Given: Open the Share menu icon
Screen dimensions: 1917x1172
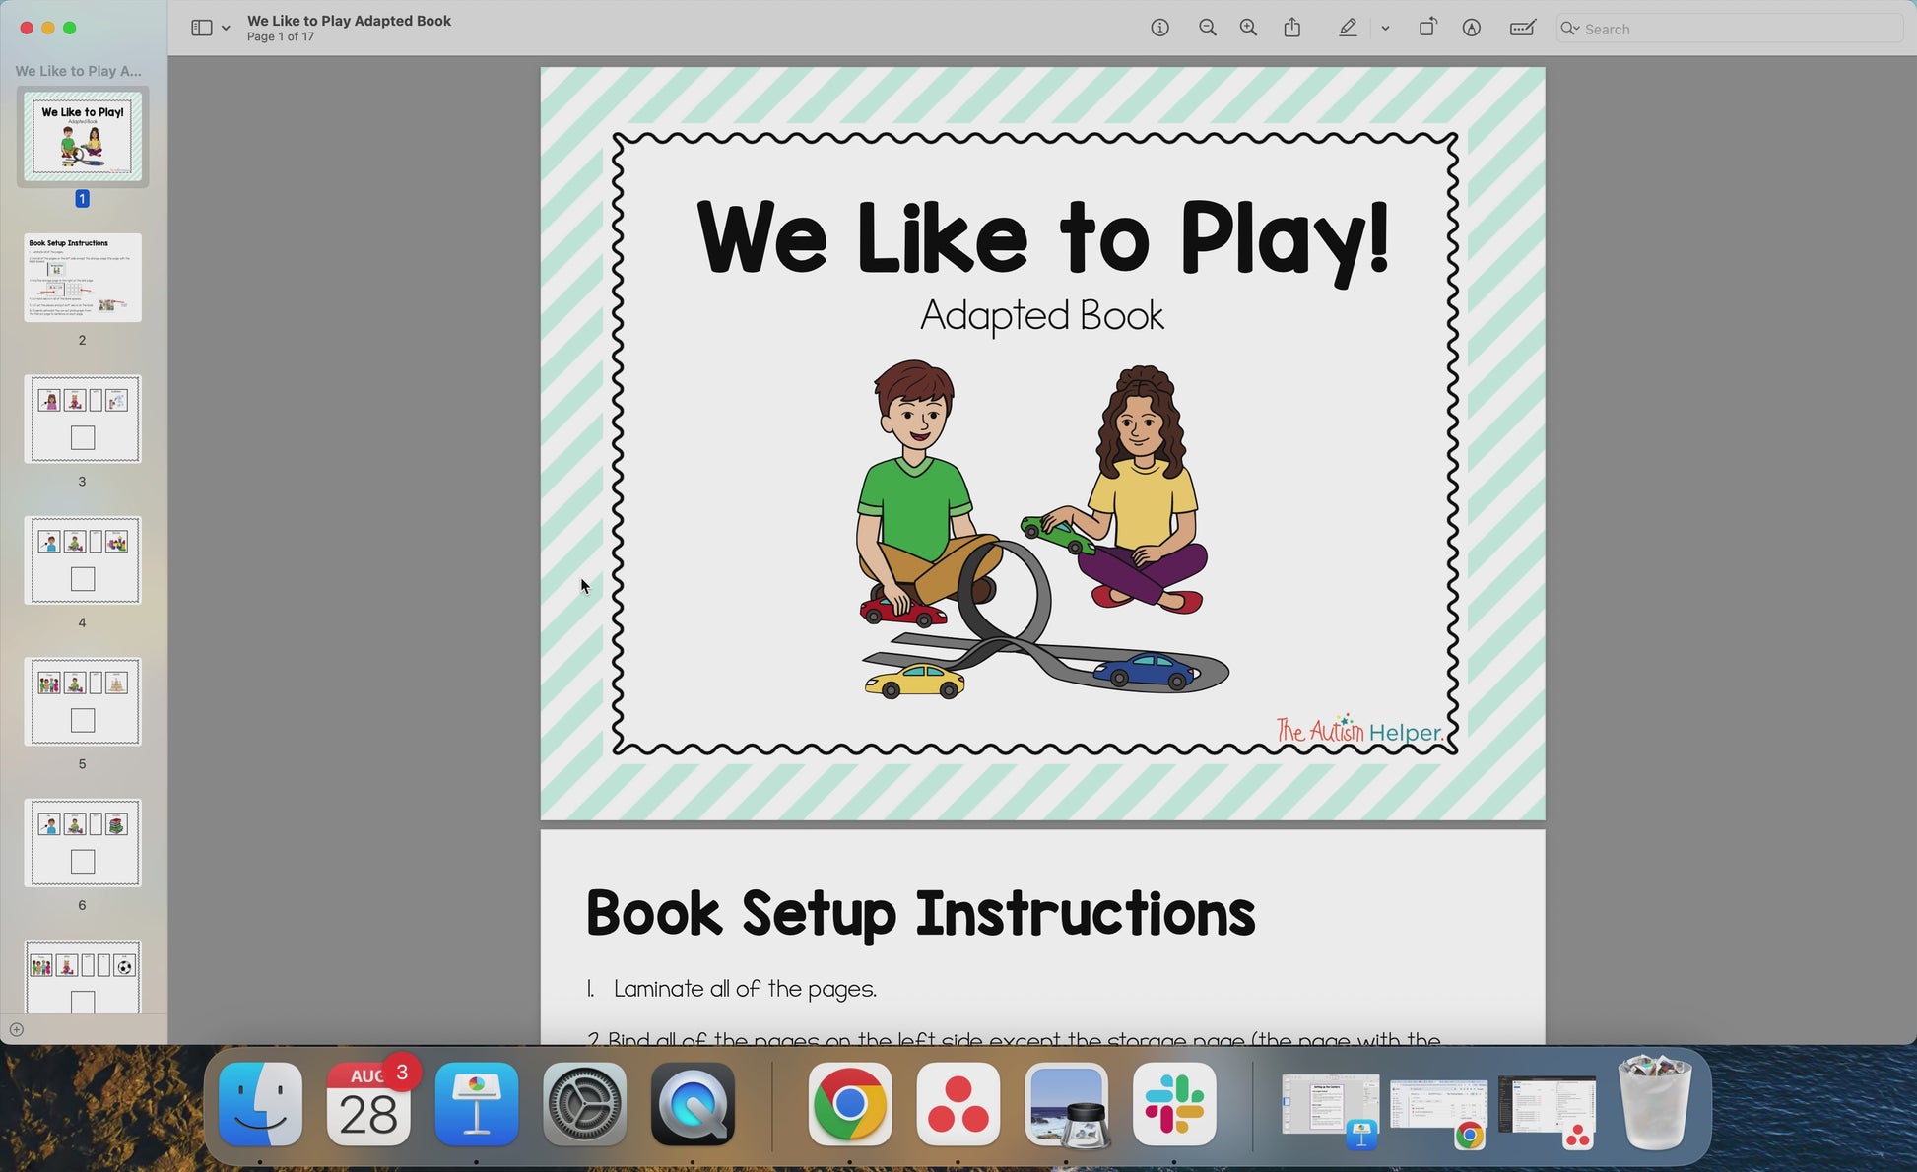Looking at the screenshot, I should pos(1292,28).
